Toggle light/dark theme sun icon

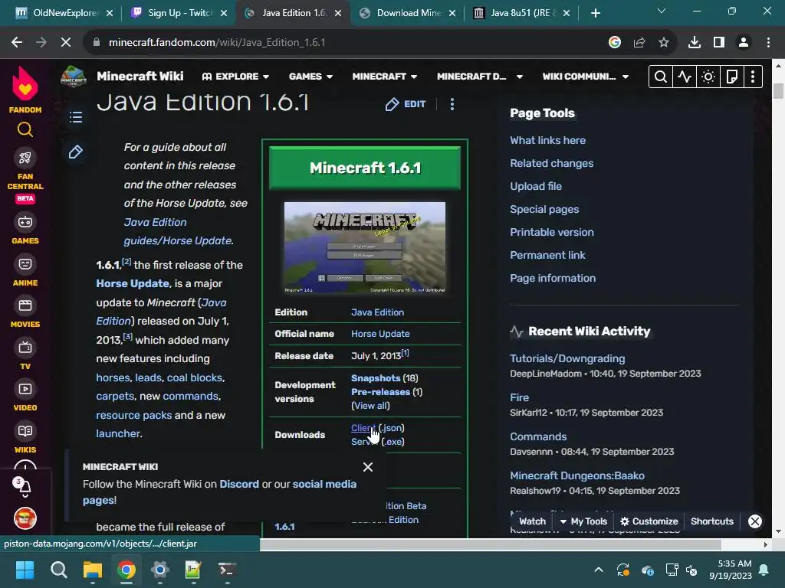(x=708, y=77)
